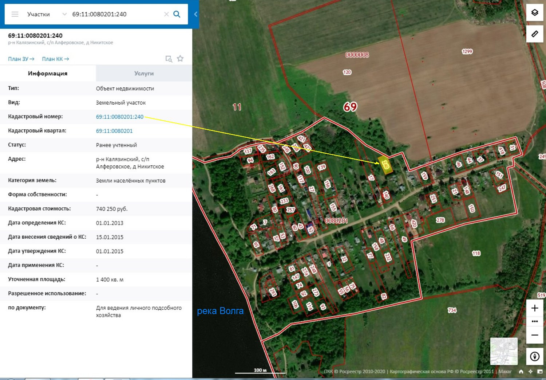Viewport: 546px width, 380px height.
Task: Switch to the Услуги tab
Action: pyautogui.click(x=144, y=74)
